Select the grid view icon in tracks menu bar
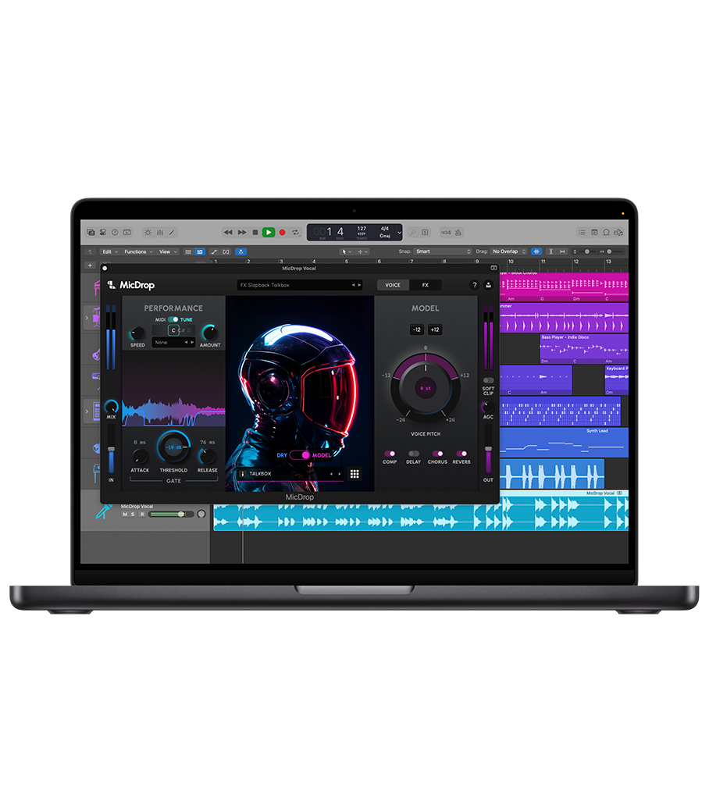The width and height of the screenshot is (709, 812). tap(200, 251)
